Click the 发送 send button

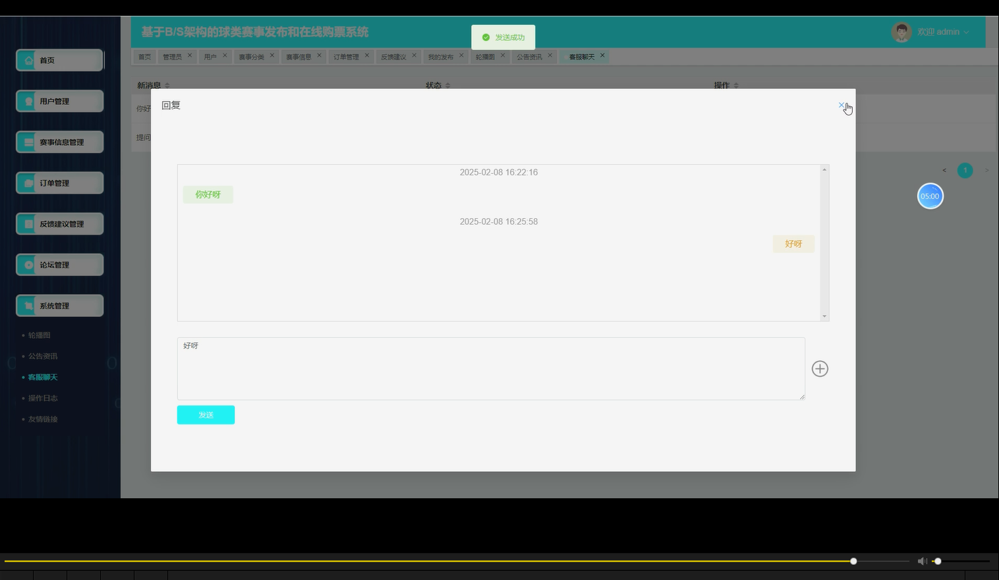pyautogui.click(x=206, y=415)
